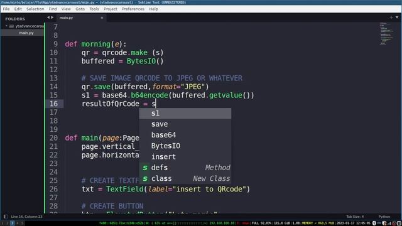Click the 'qrcode.make (s)' code line

click(x=122, y=53)
